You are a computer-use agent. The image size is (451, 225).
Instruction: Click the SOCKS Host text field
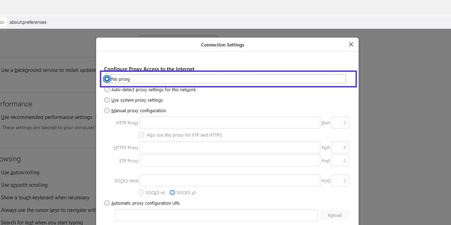(230, 181)
